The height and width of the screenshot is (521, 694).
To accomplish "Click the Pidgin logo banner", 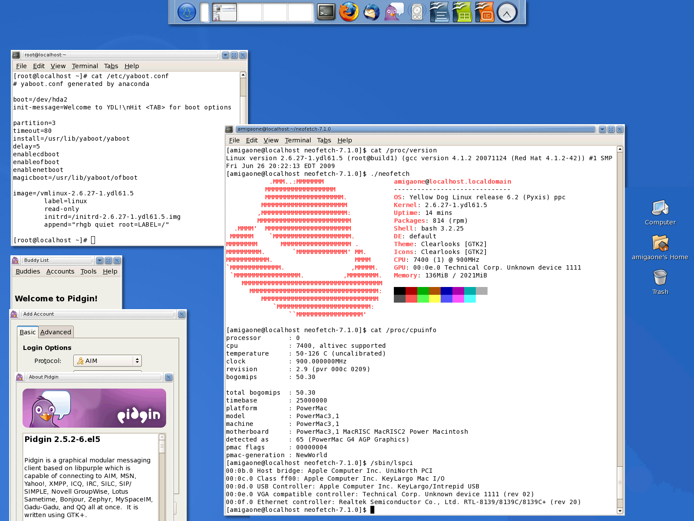I will pos(94,408).
